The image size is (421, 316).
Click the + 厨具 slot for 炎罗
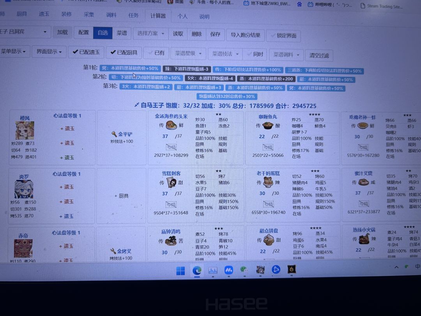click(x=121, y=196)
